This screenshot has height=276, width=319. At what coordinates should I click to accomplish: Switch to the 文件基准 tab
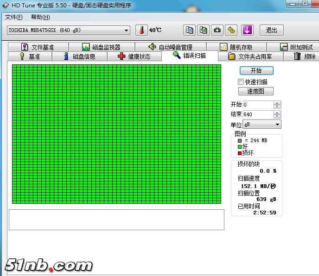(38, 47)
